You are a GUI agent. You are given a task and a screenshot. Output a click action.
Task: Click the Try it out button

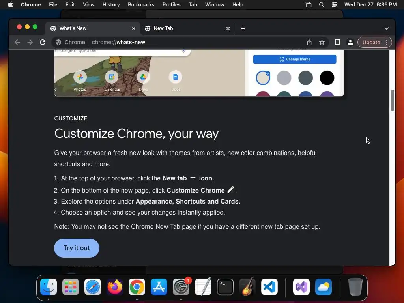(77, 248)
